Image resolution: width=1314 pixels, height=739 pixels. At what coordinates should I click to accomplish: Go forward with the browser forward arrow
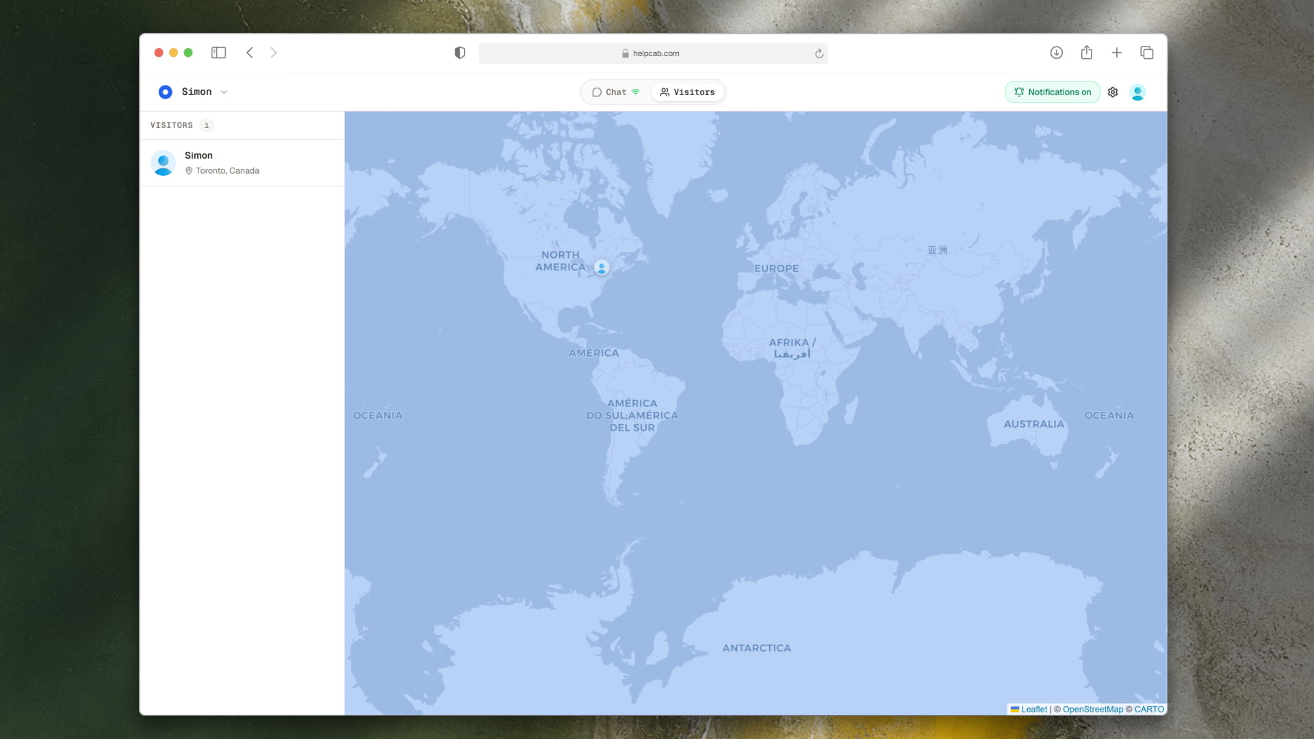(273, 53)
